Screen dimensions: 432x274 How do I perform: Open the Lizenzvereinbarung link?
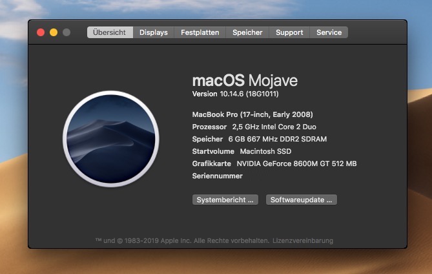pos(303,240)
